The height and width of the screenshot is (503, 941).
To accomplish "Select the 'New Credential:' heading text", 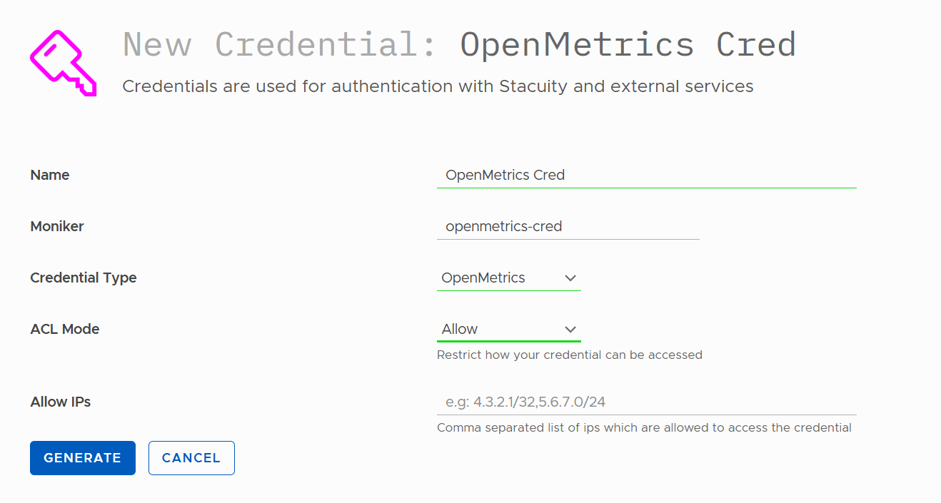I will tap(280, 45).
